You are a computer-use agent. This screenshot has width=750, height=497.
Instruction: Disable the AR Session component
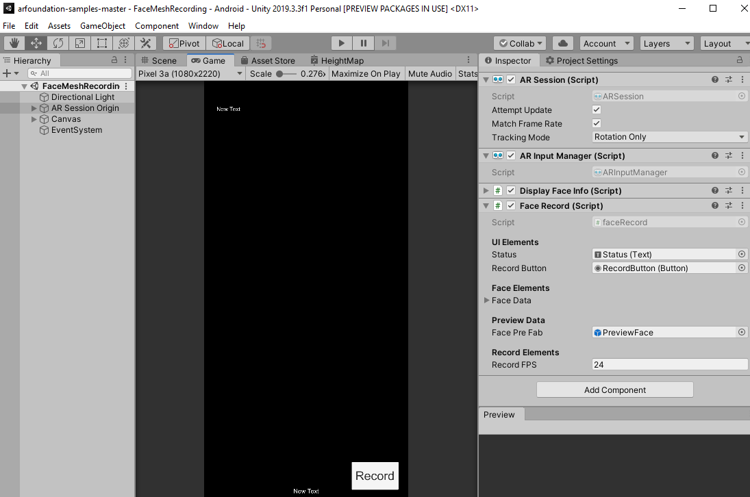pyautogui.click(x=511, y=80)
